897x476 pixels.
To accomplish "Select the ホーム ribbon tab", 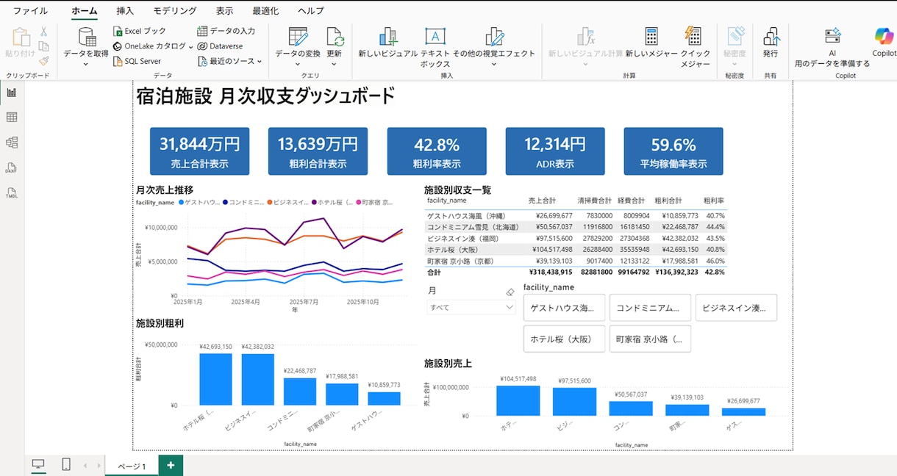I will click(85, 11).
